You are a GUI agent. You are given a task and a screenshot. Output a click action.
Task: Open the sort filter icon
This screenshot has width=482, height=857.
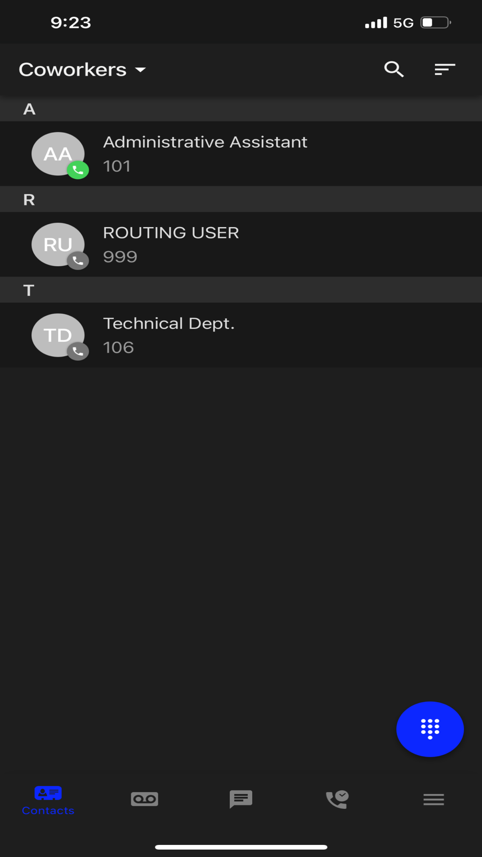444,69
